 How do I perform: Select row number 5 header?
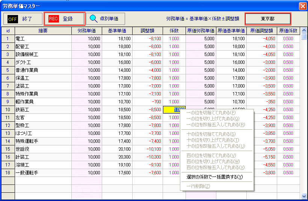click(x=8, y=70)
